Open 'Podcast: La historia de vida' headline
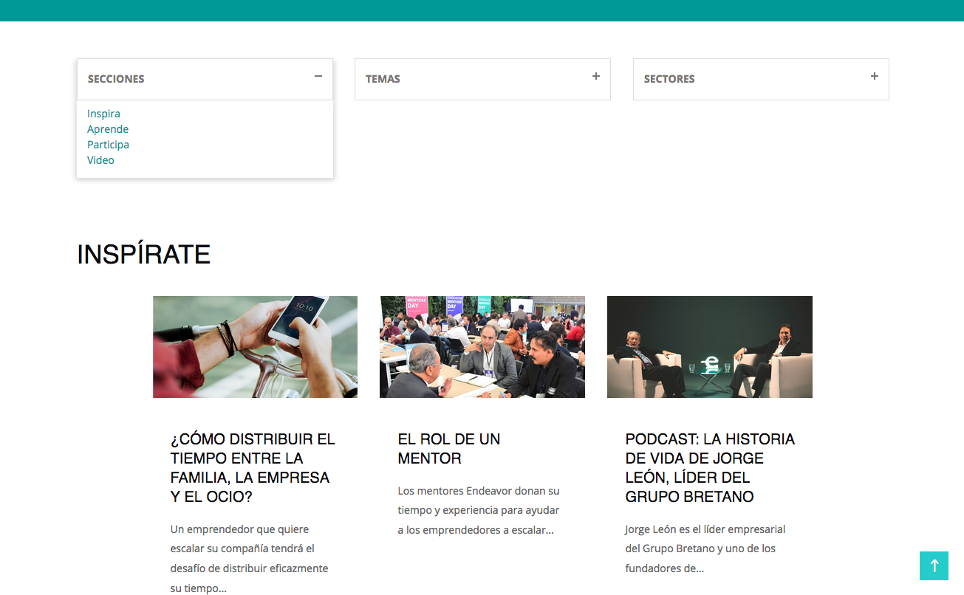964x595 pixels. pyautogui.click(x=709, y=468)
